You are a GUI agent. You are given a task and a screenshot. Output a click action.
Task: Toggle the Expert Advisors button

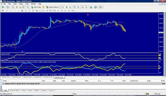click(53, 7)
